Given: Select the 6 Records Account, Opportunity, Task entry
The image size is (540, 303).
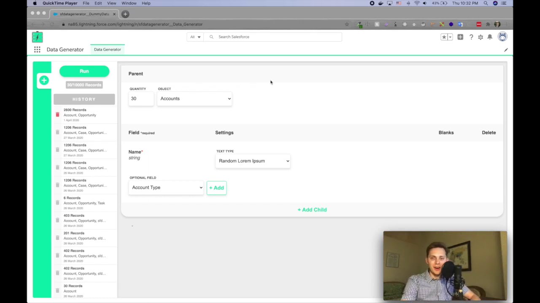Looking at the screenshot, I should click(x=84, y=203).
